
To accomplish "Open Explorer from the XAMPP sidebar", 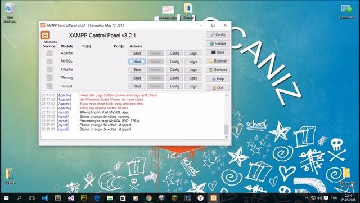I will [x=218, y=61].
